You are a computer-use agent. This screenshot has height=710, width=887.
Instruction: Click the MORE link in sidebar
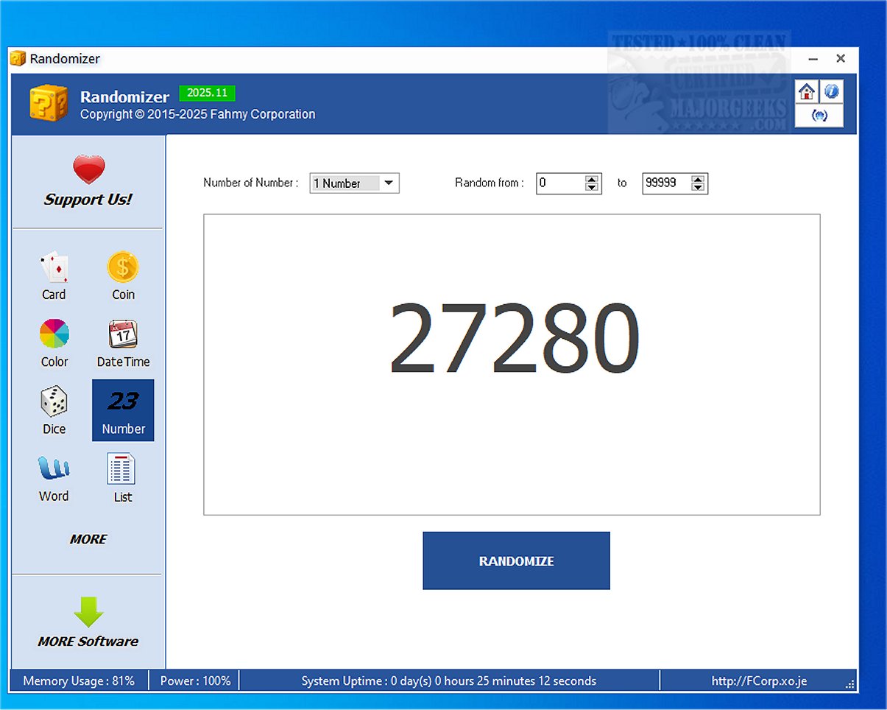coord(88,539)
